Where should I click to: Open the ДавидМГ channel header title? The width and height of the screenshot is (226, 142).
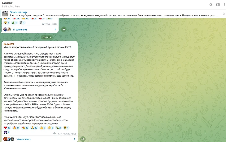click(7, 3)
